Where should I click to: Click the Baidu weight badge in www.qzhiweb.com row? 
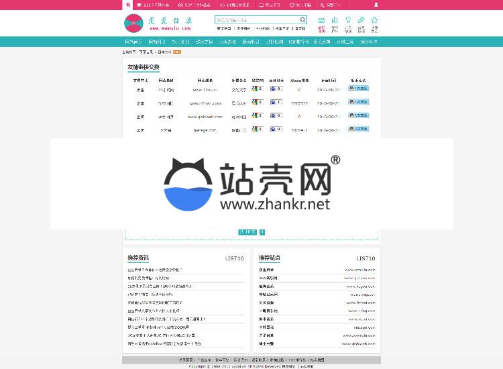click(276, 115)
